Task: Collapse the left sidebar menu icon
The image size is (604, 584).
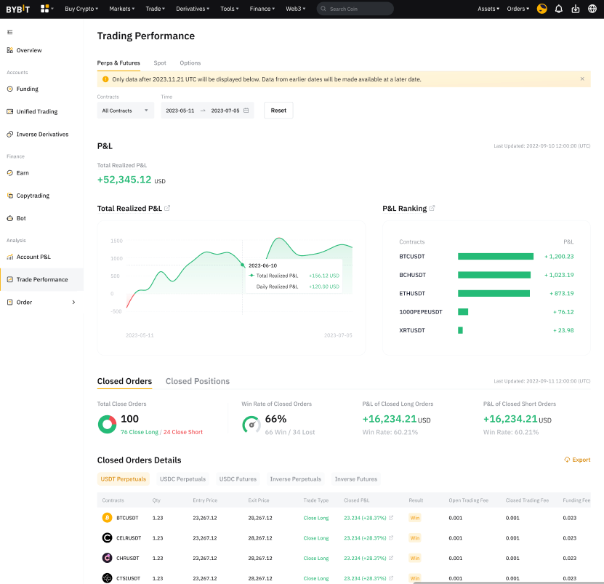Action: point(9,32)
